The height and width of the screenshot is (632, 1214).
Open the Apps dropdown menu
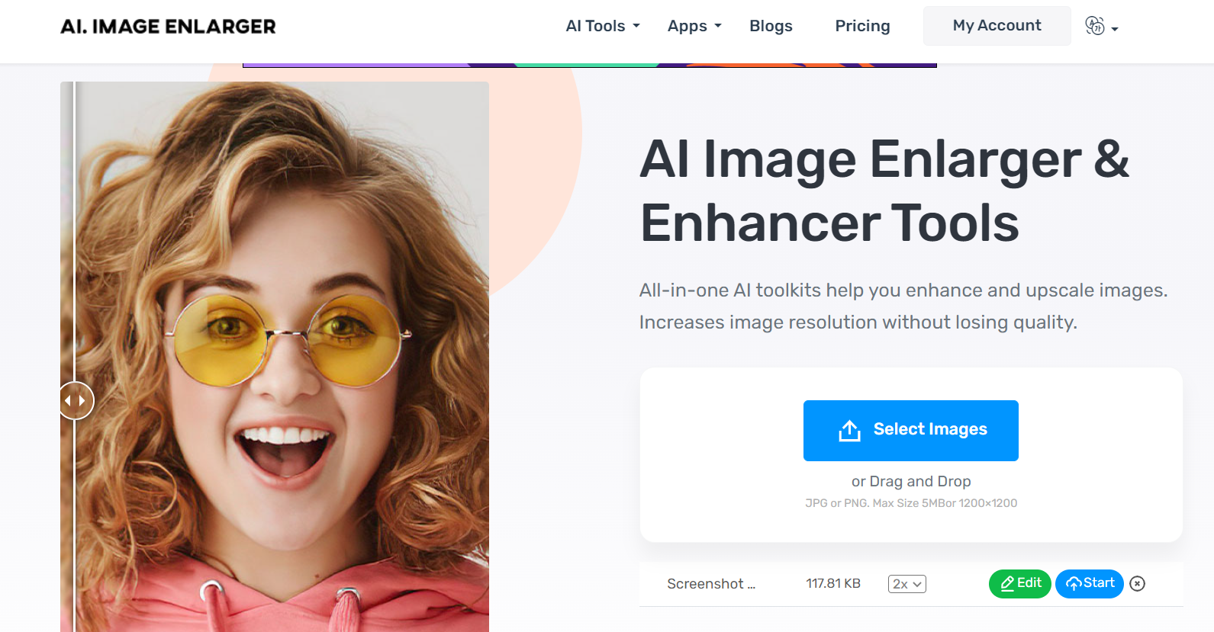coord(694,26)
